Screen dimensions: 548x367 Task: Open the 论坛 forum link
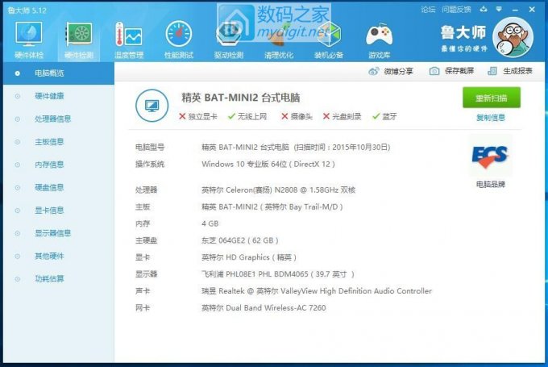(428, 10)
